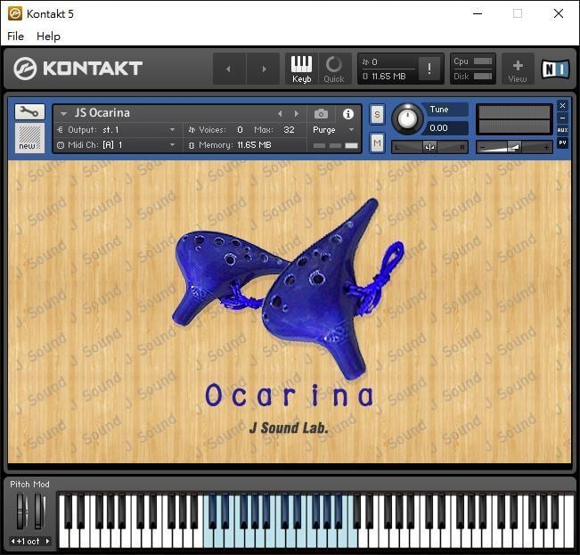This screenshot has height=555, width=580.
Task: Show instrument info with the i icon
Action: 348,114
